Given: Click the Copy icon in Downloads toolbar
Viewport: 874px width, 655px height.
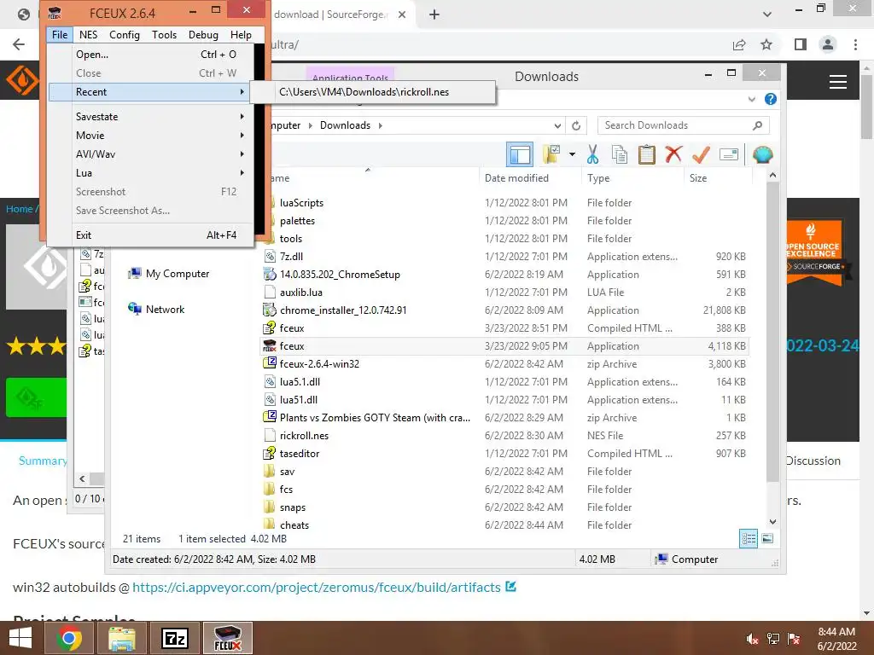Looking at the screenshot, I should [x=620, y=154].
